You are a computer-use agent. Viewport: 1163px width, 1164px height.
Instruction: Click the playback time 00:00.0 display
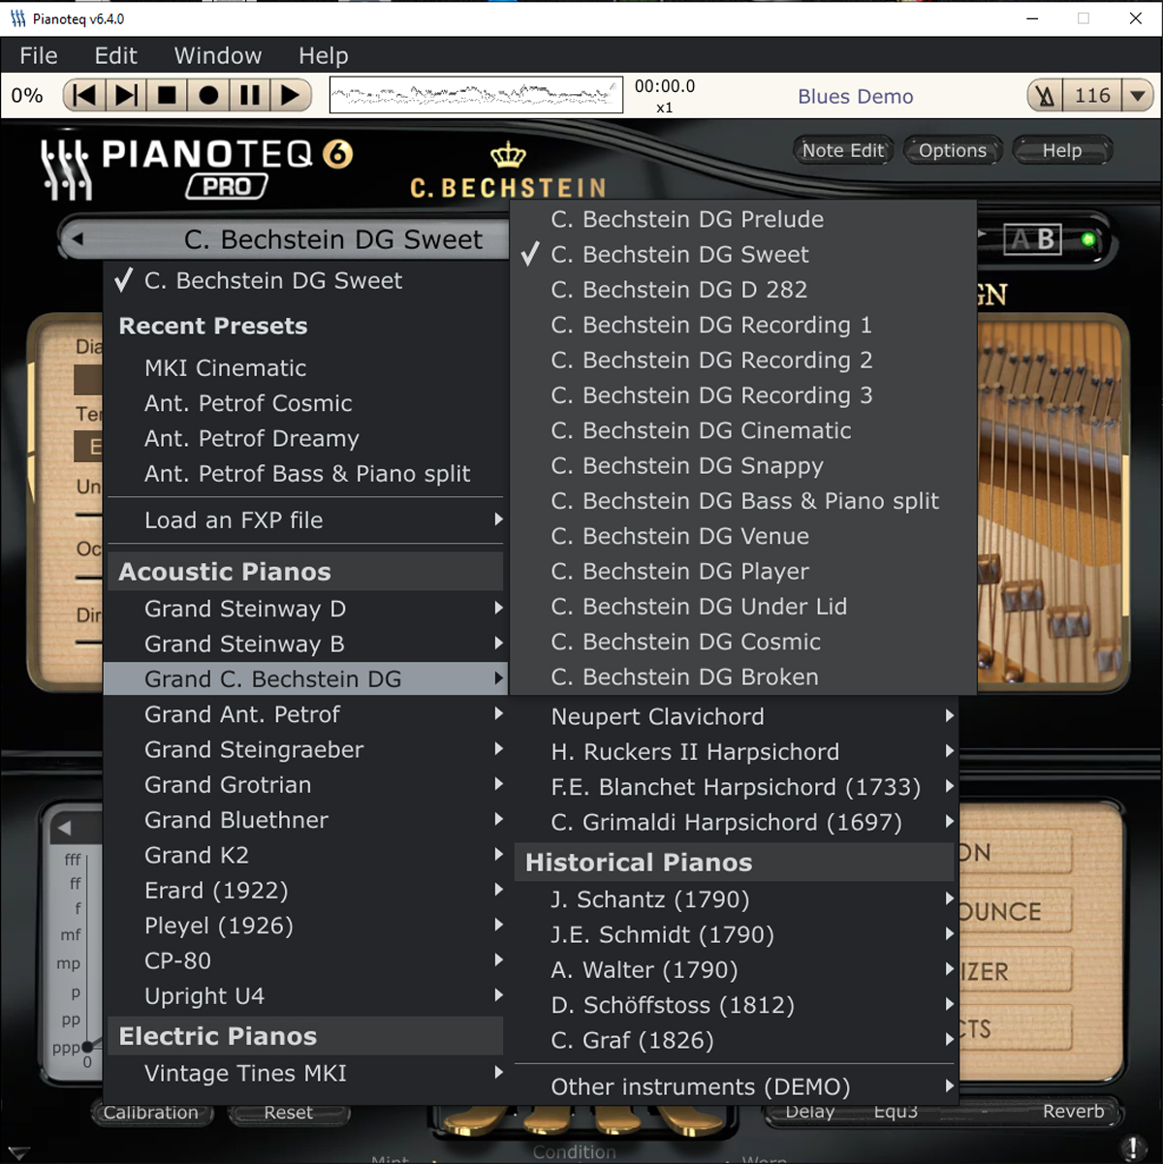[x=665, y=86]
